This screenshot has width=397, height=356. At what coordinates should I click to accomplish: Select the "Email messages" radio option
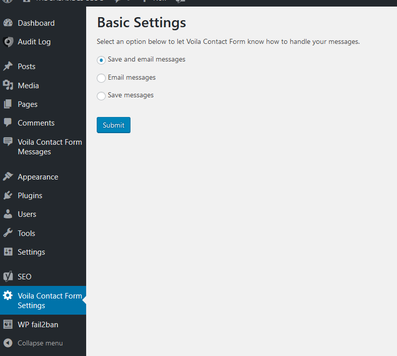[101, 78]
